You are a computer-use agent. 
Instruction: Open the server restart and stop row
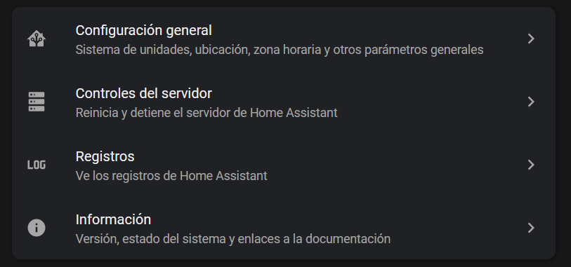284,102
